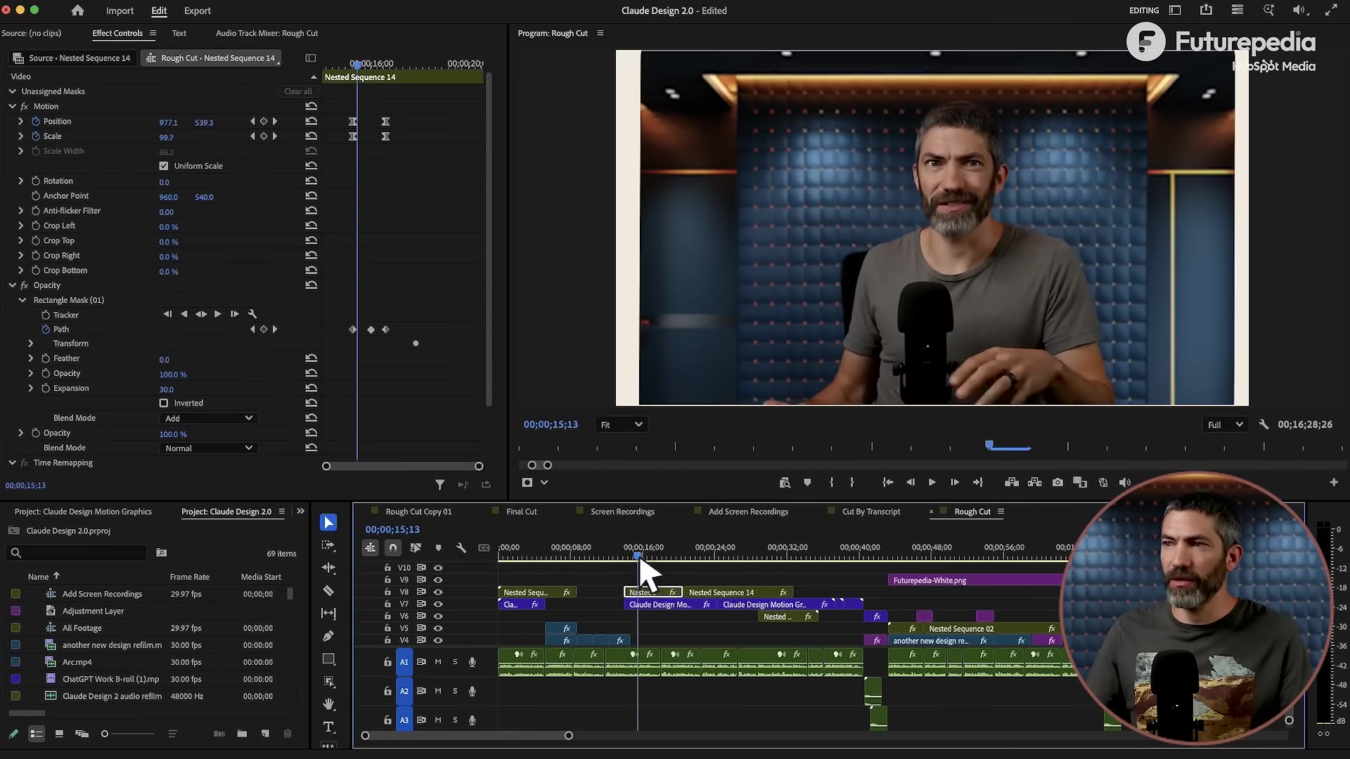The image size is (1350, 759).
Task: Expand the Time Remapping effect
Action: point(12,462)
